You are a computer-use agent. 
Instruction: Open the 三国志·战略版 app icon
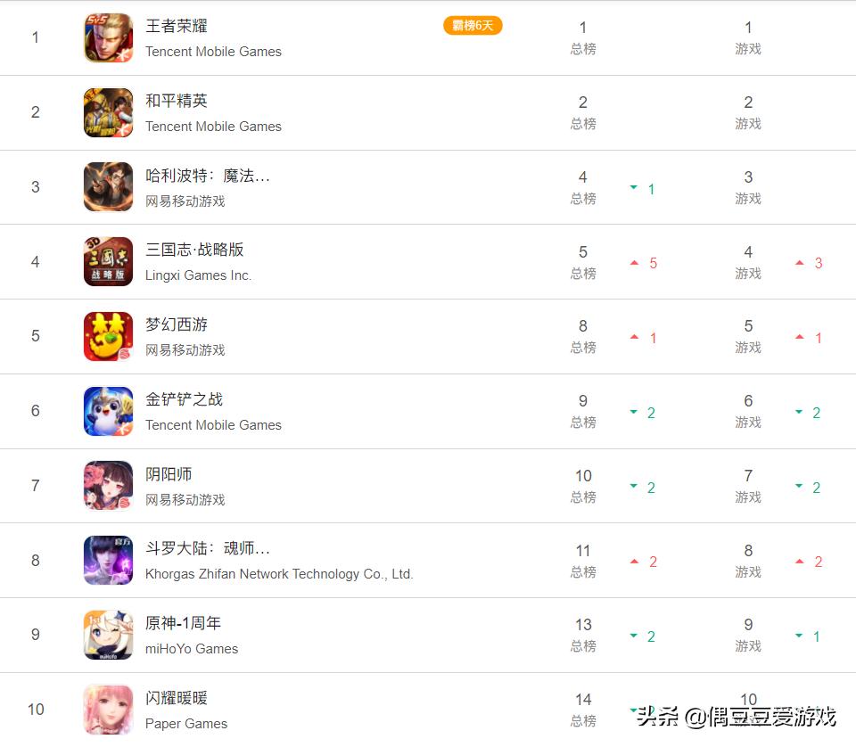tap(108, 261)
